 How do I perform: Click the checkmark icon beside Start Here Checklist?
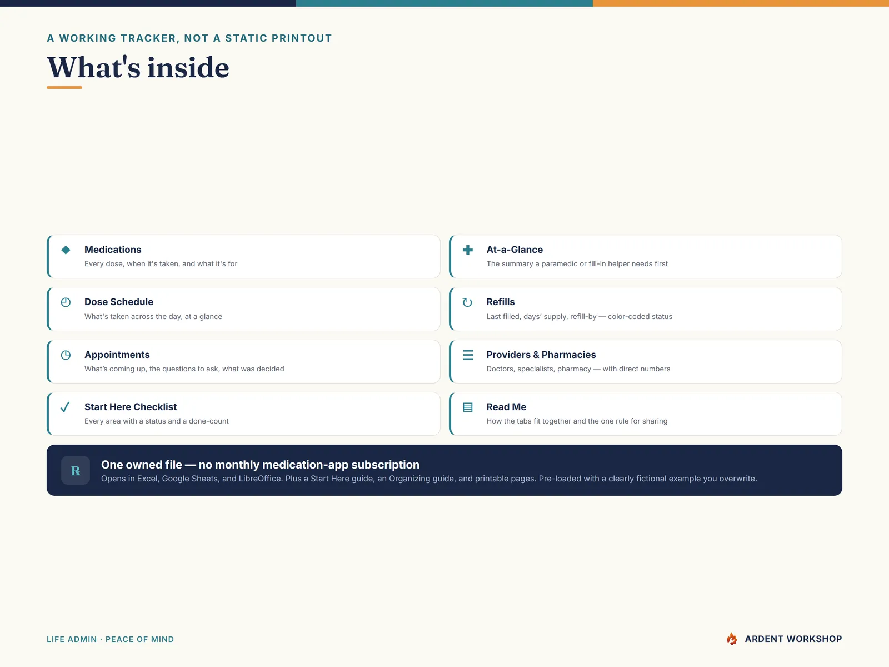pos(65,407)
